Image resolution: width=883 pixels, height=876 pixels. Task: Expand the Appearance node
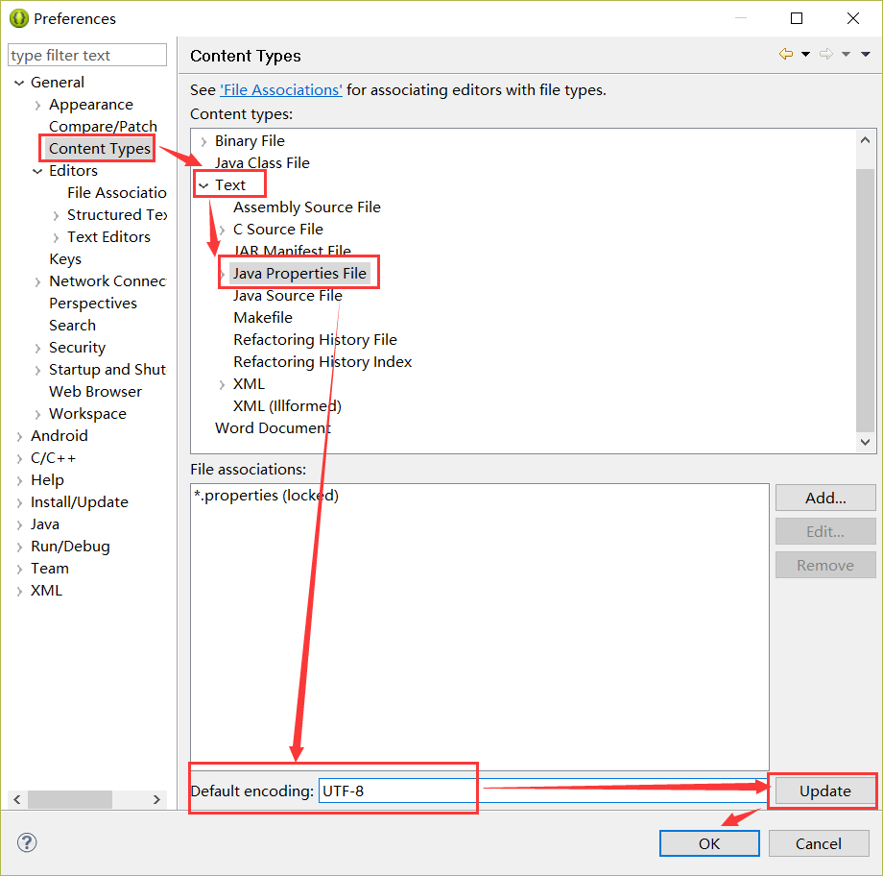coord(37,106)
